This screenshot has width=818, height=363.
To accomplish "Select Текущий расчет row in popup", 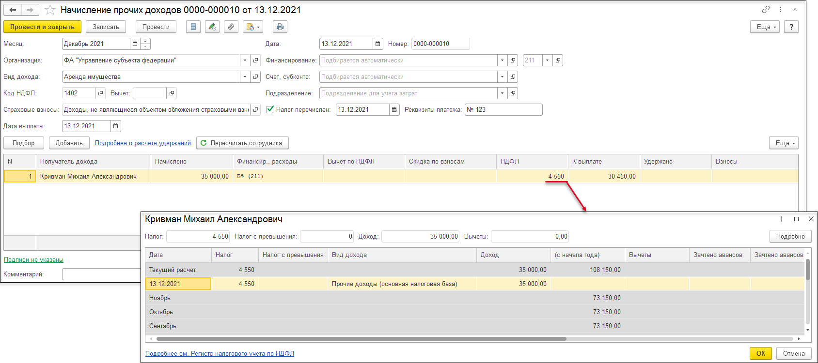I will pyautogui.click(x=475, y=270).
